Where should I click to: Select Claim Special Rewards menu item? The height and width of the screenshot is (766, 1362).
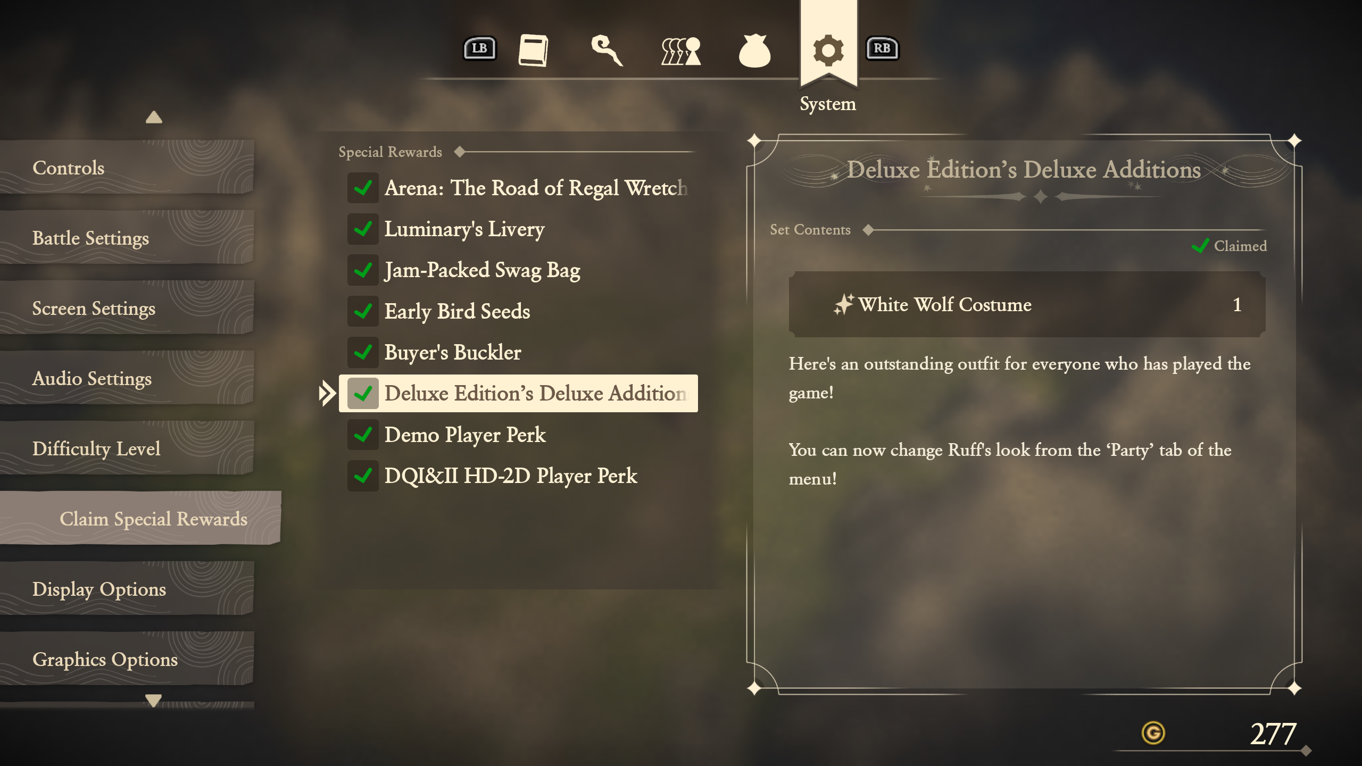140,519
